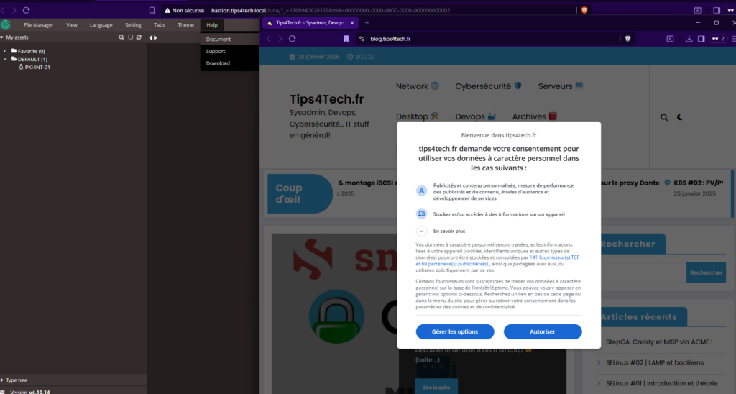Click the 141 fournisseur(s) TCF link
This screenshot has height=394, width=736.
[554, 257]
